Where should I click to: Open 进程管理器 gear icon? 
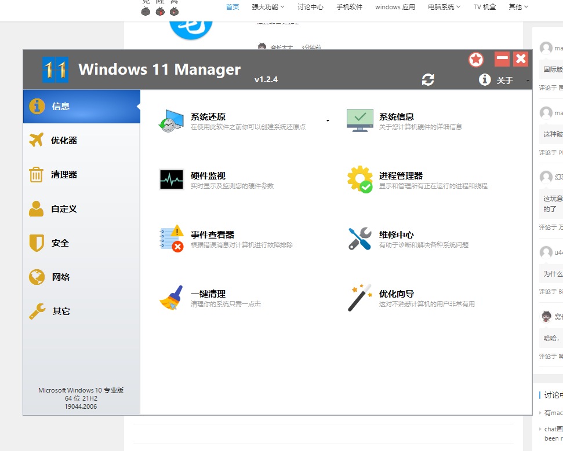coord(359,179)
